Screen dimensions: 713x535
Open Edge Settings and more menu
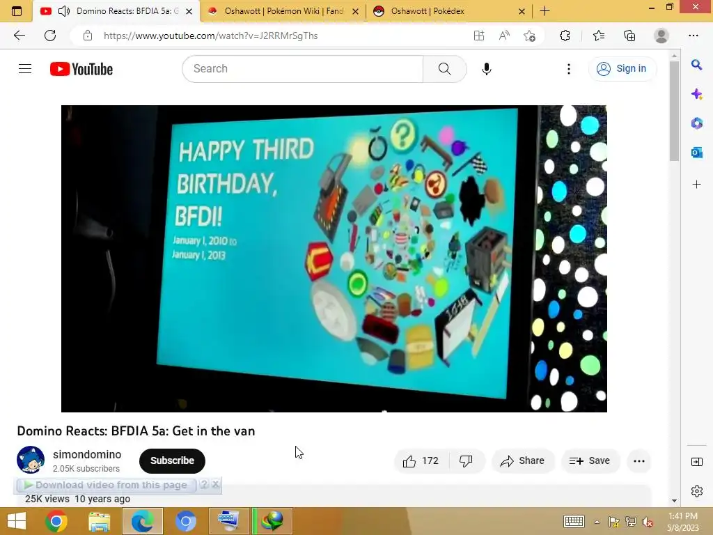point(693,36)
